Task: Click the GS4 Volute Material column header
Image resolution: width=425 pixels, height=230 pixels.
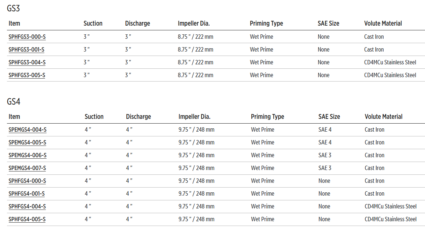Action: [384, 117]
